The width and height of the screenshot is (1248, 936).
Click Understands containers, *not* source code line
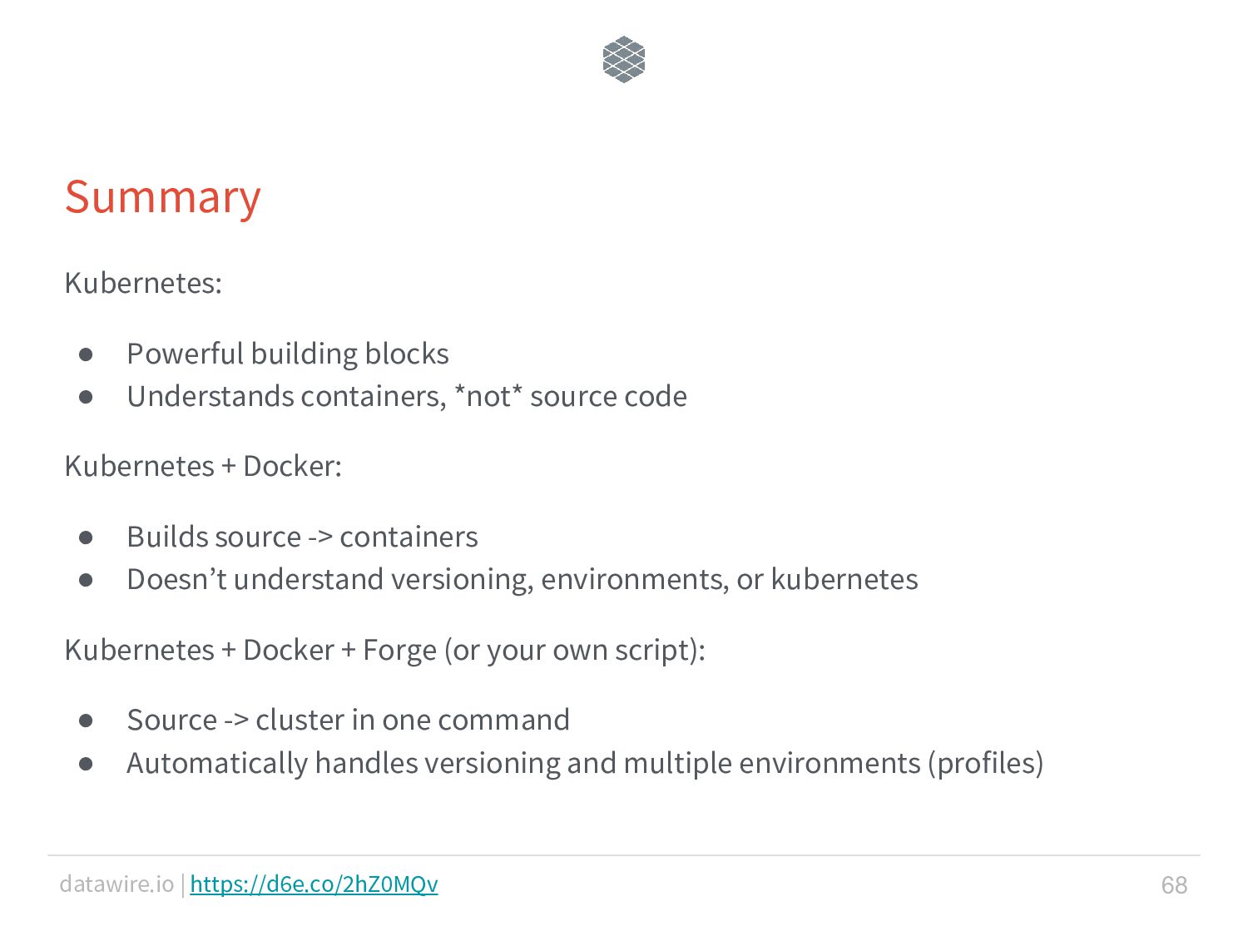pyautogui.click(x=407, y=396)
